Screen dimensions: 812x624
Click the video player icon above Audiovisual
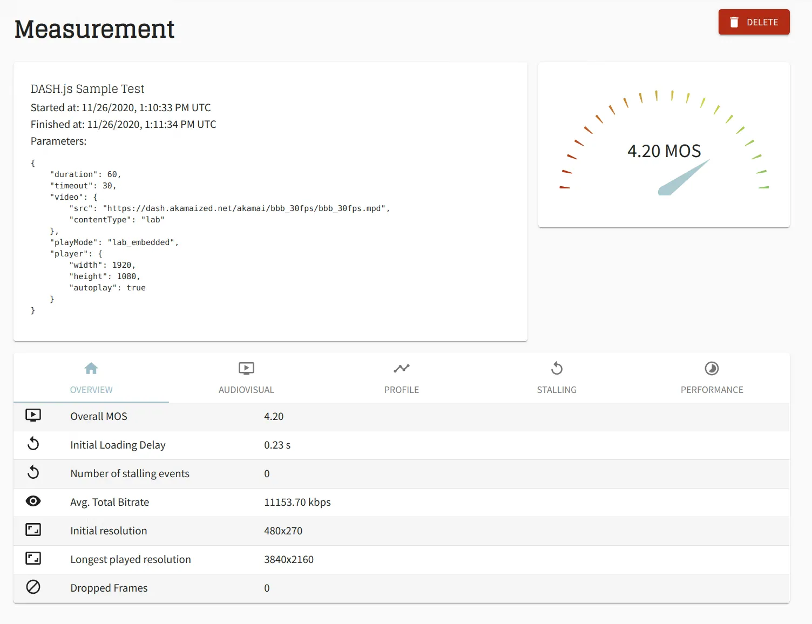point(246,368)
